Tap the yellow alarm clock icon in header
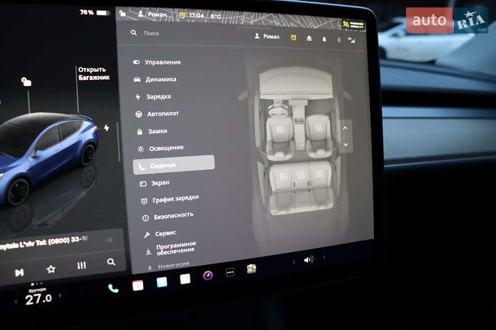 (293, 38)
